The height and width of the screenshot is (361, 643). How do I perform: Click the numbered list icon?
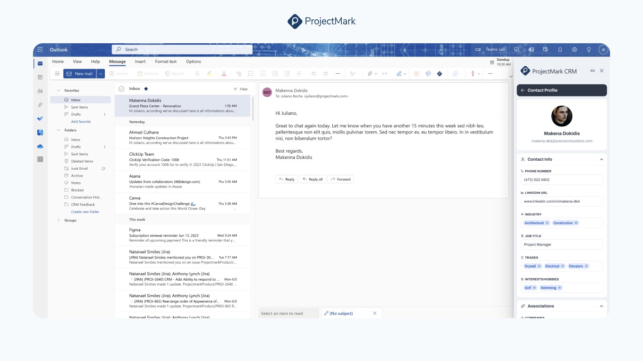[x=263, y=74]
